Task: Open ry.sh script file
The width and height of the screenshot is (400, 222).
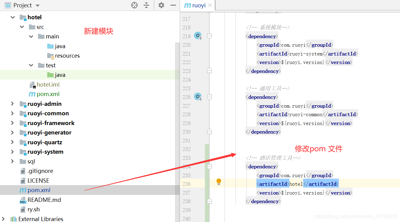Action: [x=29, y=209]
